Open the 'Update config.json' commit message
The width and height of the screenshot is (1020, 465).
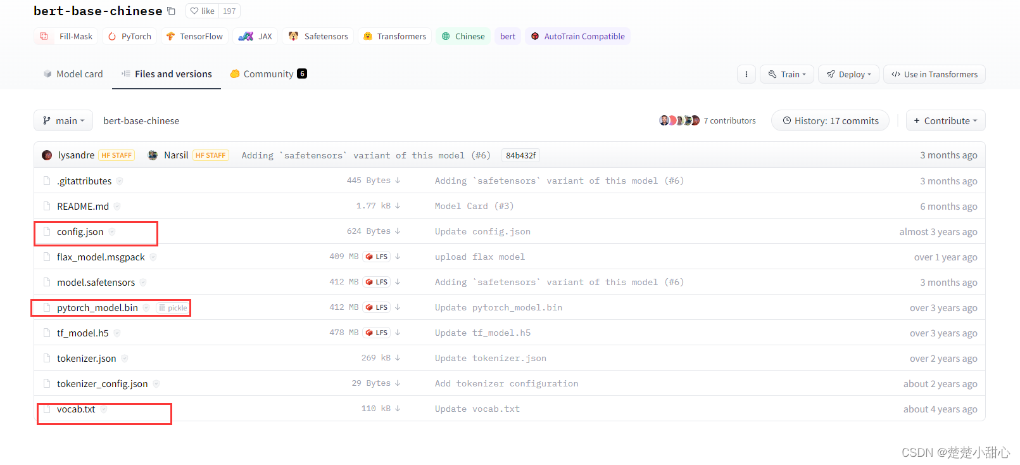click(x=482, y=231)
